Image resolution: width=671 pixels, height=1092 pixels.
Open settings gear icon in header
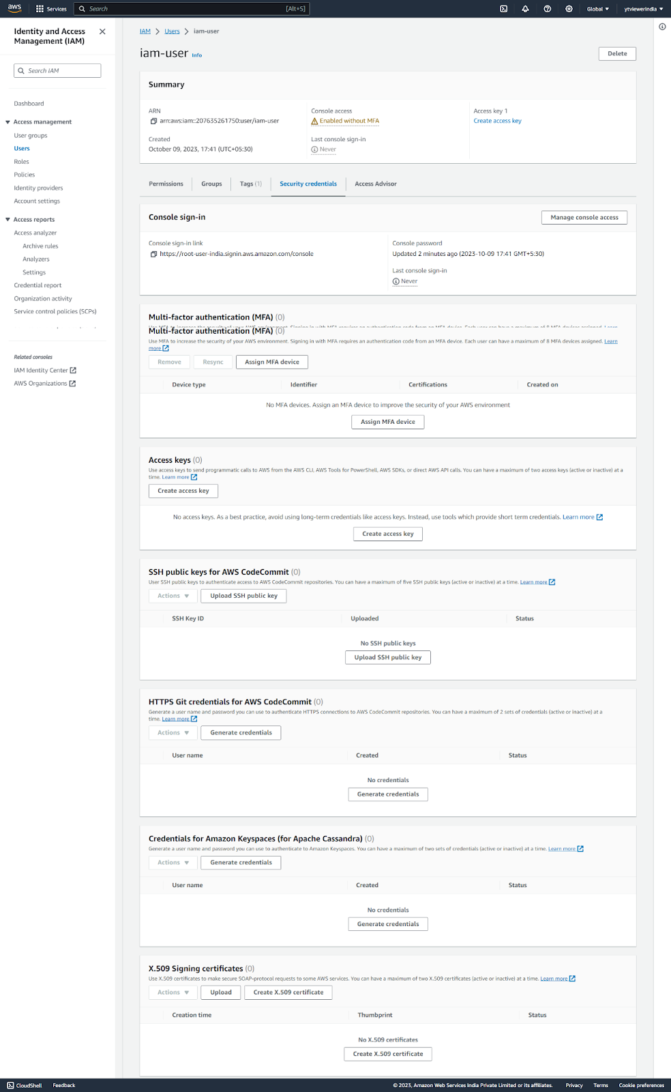[569, 9]
